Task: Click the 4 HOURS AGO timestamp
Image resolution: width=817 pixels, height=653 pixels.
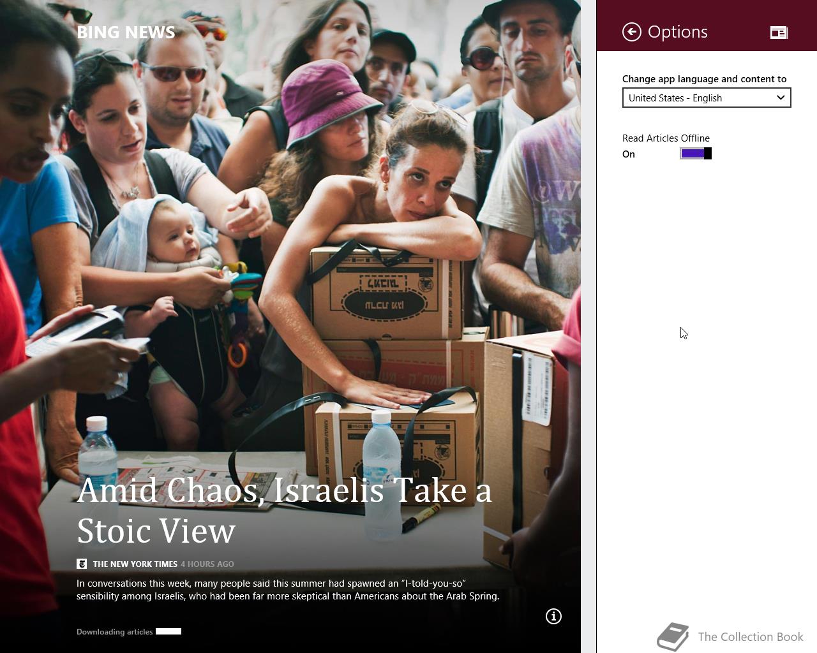Action: coord(207,564)
